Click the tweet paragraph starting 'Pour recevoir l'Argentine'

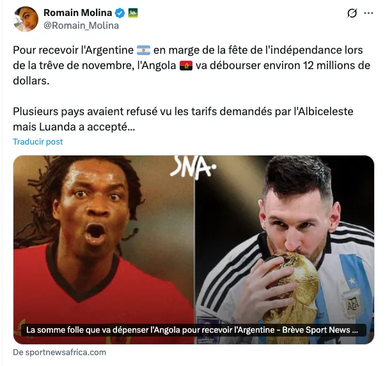[191, 65]
